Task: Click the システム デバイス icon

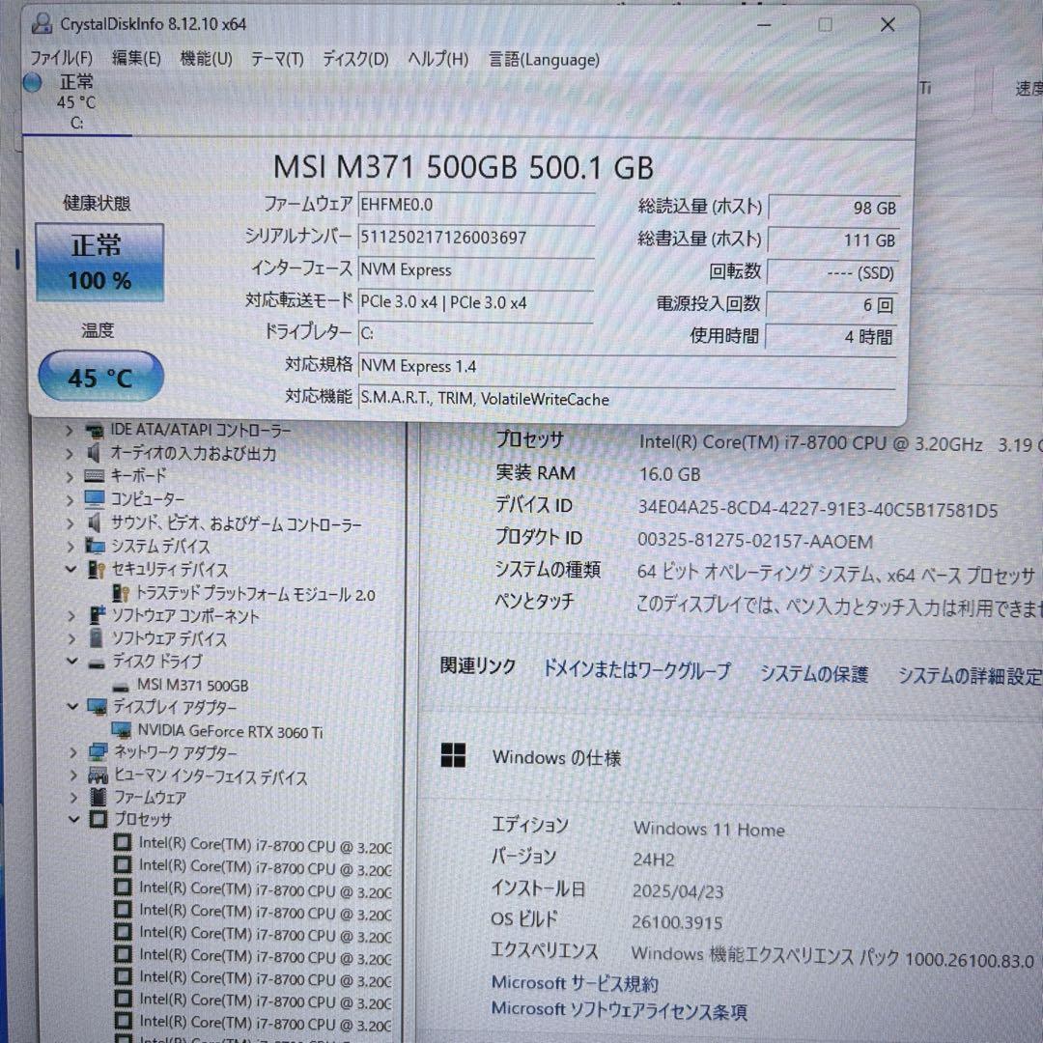Action: pos(95,546)
